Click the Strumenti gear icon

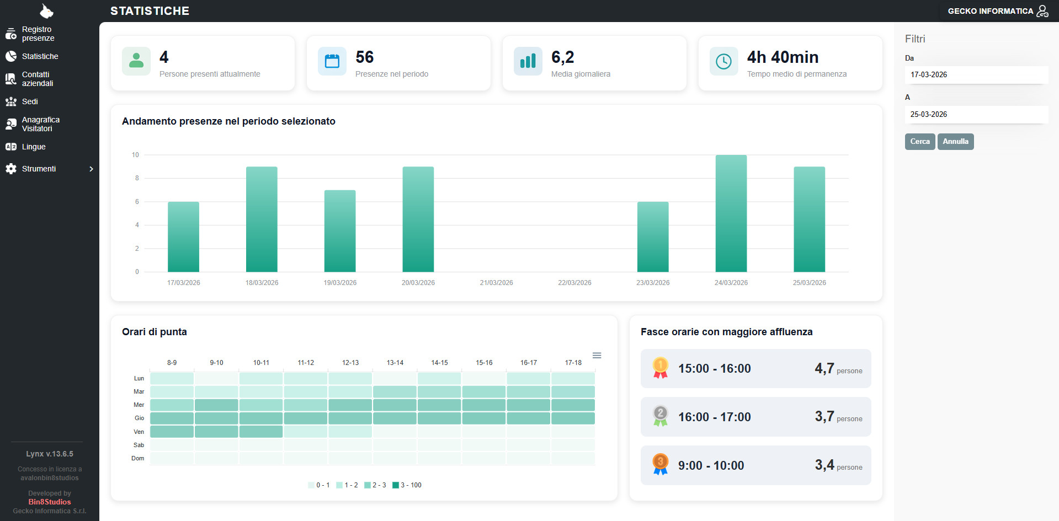(11, 169)
